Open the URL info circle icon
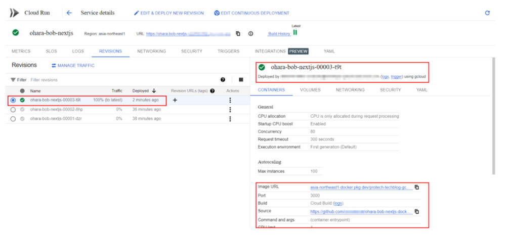Viewport: 506px width, 235px height. [250, 33]
